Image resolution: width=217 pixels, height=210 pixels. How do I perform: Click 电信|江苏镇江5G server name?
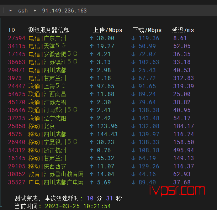[53, 62]
